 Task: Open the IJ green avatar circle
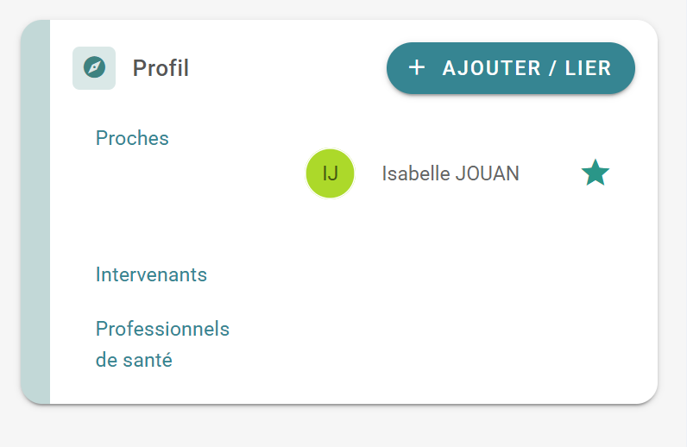(x=330, y=173)
